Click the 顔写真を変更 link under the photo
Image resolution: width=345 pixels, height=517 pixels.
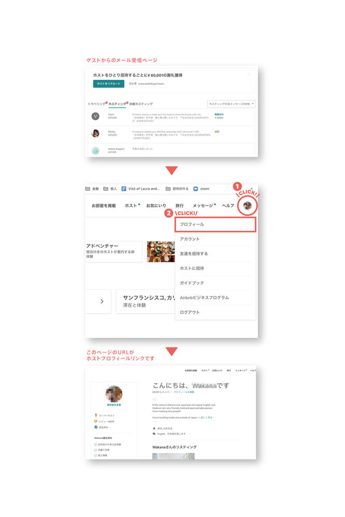(113, 405)
